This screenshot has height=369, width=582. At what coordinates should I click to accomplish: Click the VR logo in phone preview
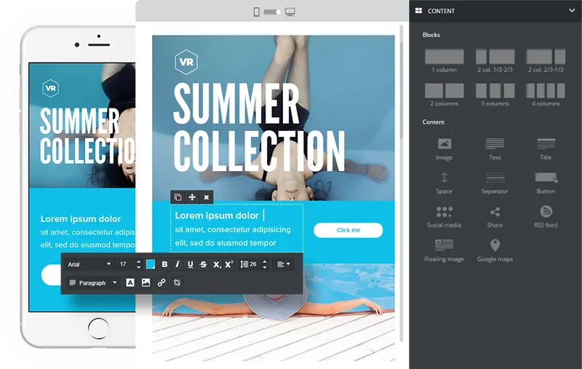coord(50,88)
